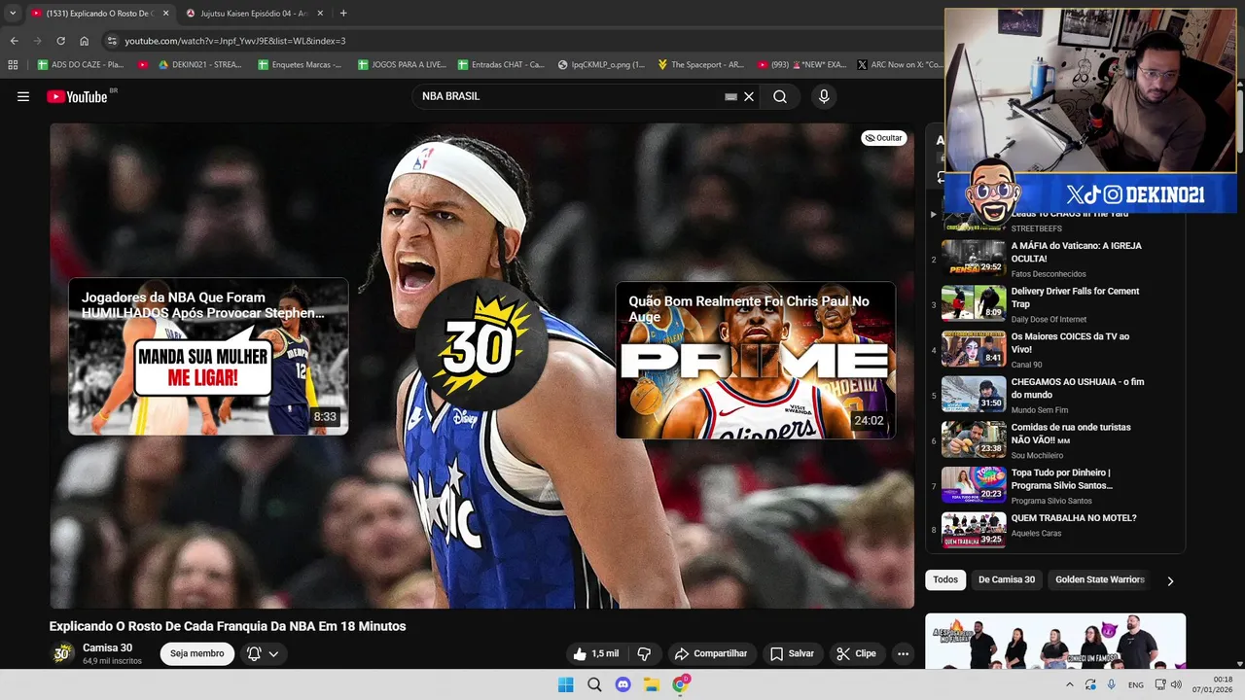1245x700 pixels.
Task: Open Entradas CHAT bookmark
Action: pos(501,64)
